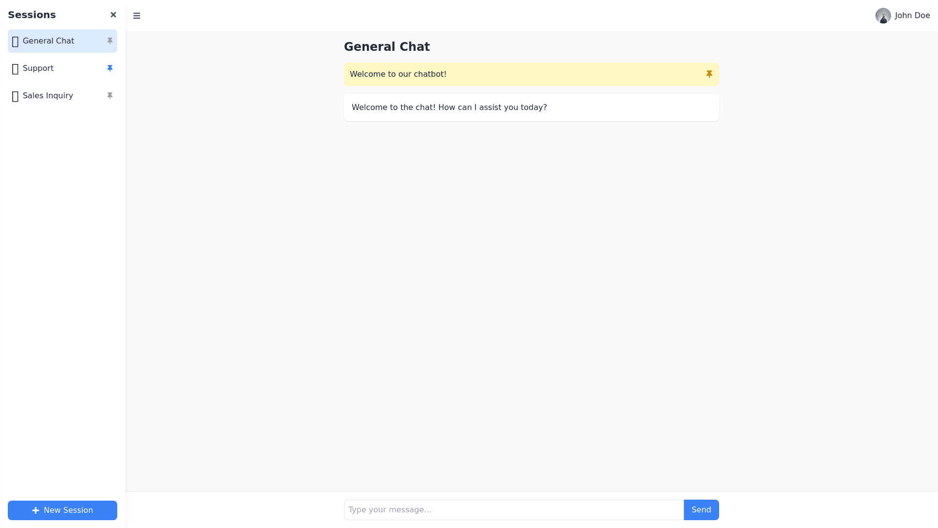Screen dimensions: 938x528
Task: Toggle the hamburger menu icon
Action: (137, 16)
